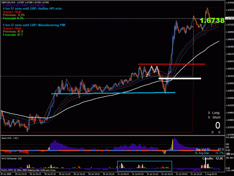Click the '30 Jul 07:15' time axis label
The width and height of the screenshot is (234, 176).
(x=50, y=174)
